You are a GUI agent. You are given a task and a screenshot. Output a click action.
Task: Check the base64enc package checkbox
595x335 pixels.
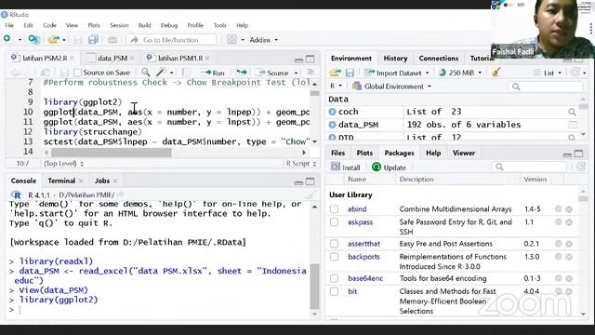[x=334, y=278]
